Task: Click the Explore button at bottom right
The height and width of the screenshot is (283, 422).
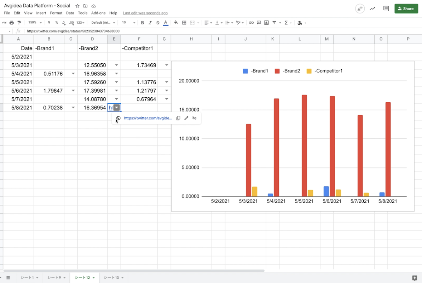Action: click(415, 278)
